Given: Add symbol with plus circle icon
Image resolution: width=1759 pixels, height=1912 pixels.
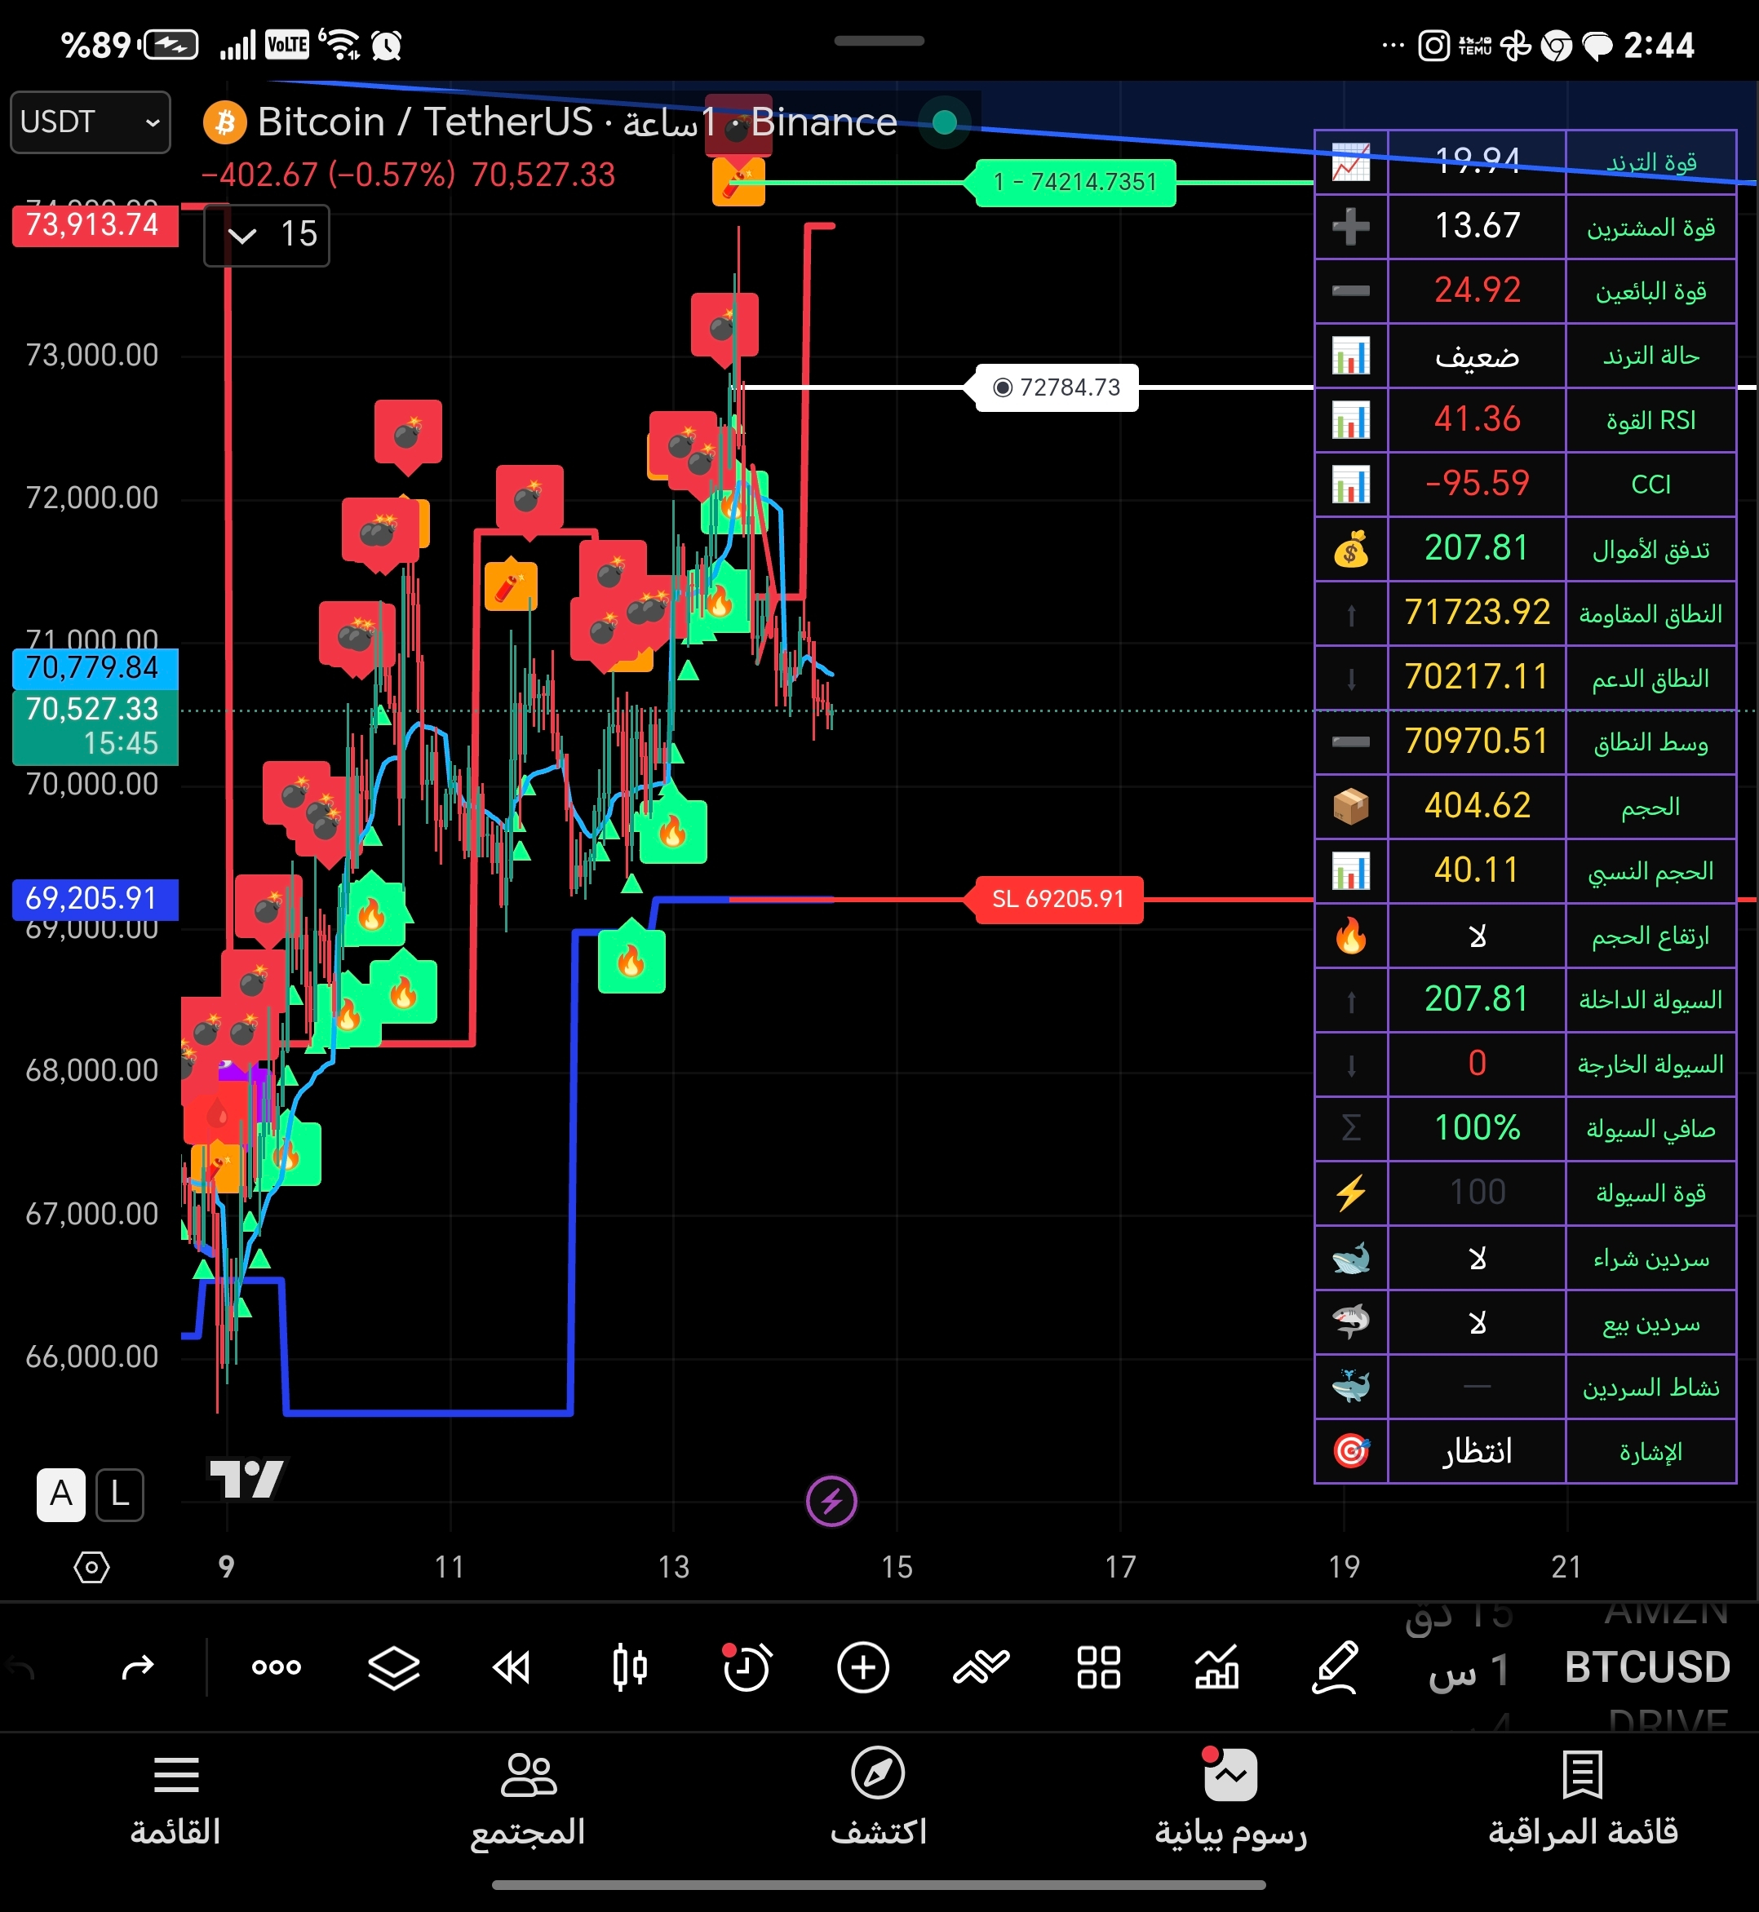Looking at the screenshot, I should 862,1667.
